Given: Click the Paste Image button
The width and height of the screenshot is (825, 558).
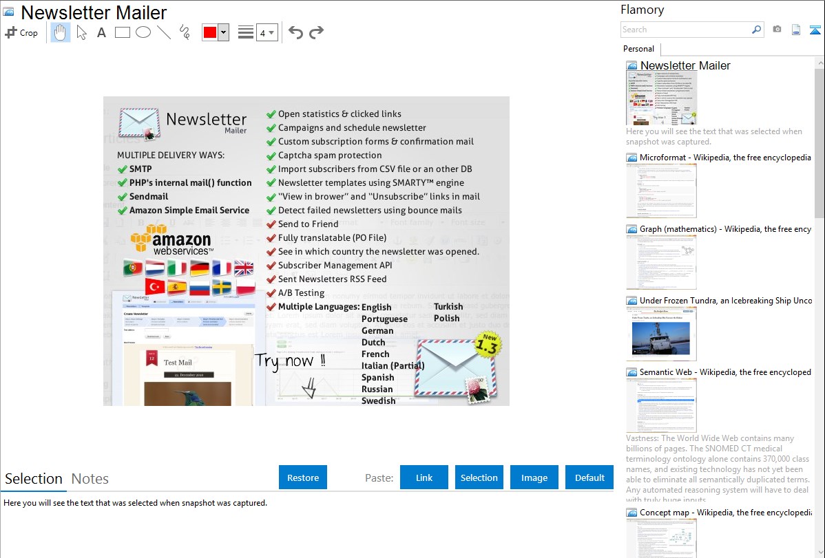Looking at the screenshot, I should [x=534, y=477].
